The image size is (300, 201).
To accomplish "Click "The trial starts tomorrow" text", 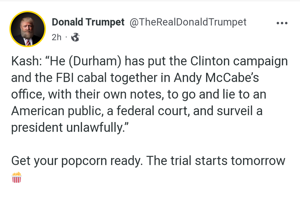I will point(216,160).
